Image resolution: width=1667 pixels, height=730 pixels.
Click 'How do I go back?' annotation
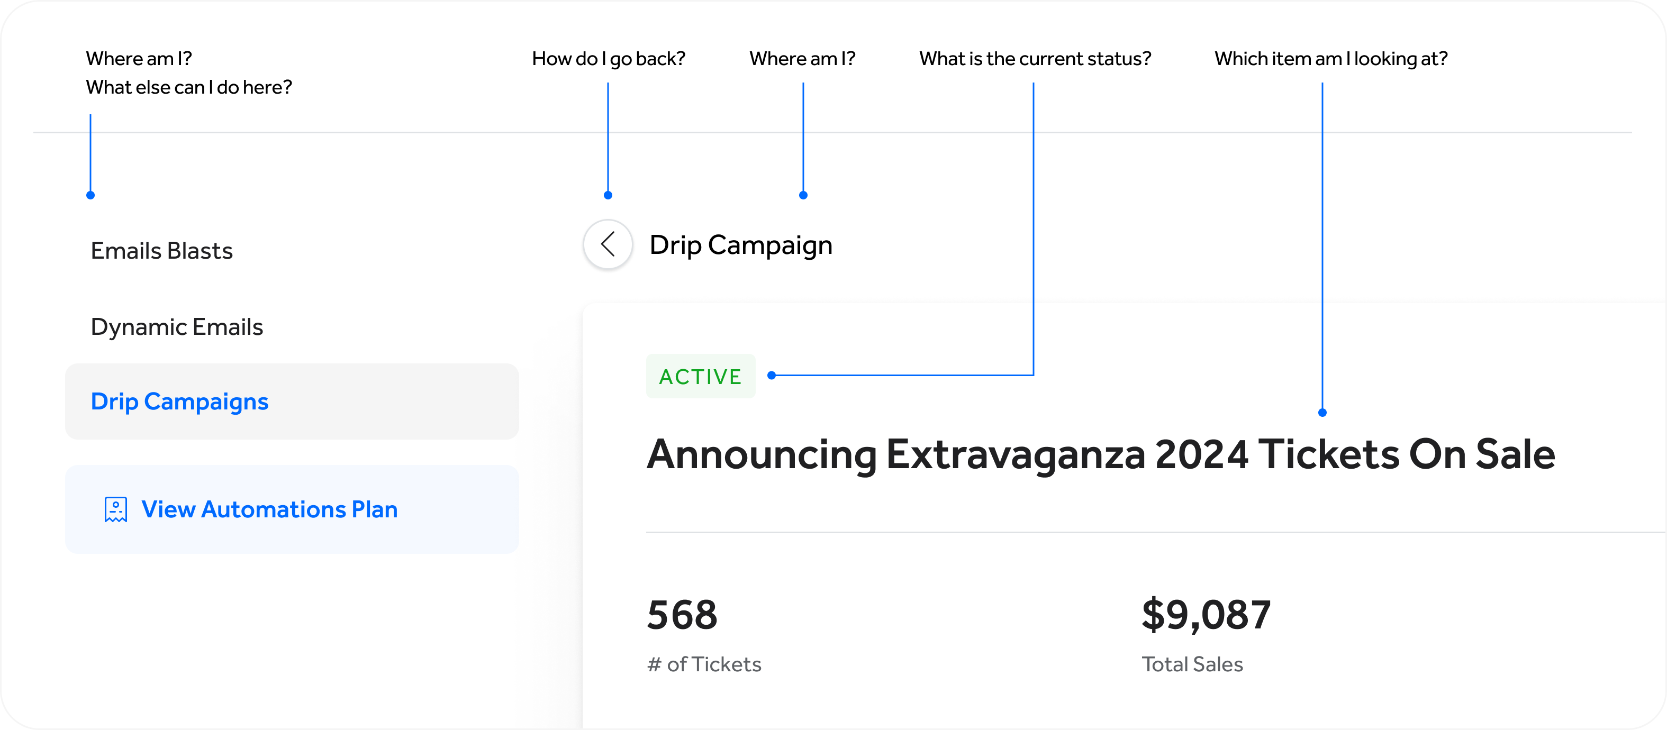pos(608,59)
